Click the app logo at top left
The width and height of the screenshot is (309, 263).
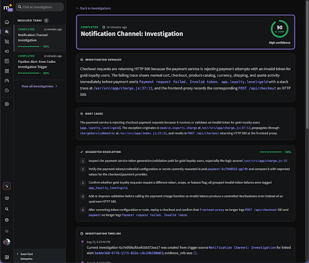8,7
